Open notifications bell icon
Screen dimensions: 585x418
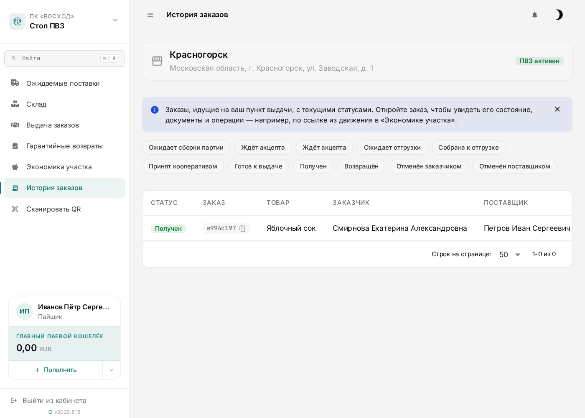[x=534, y=15]
